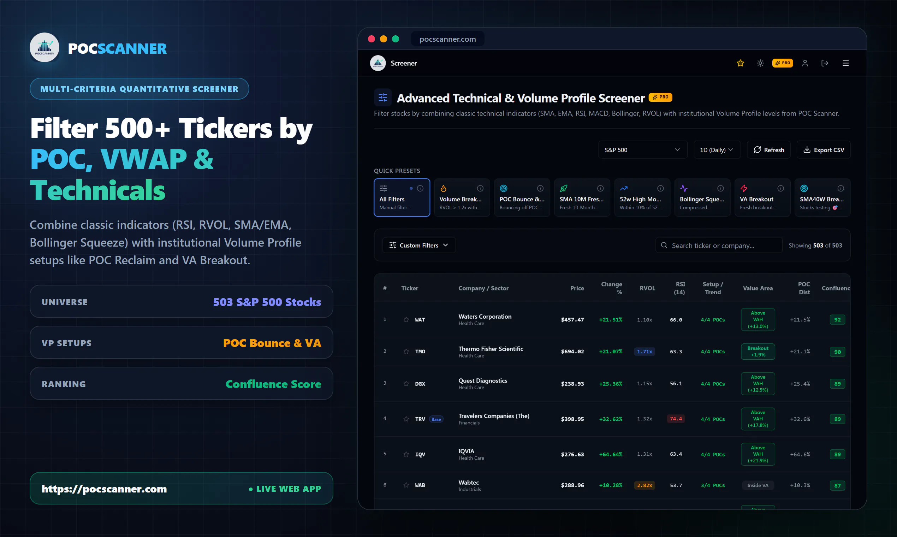
Task: Click info icon on POC Bounce preset
Action: (540, 188)
